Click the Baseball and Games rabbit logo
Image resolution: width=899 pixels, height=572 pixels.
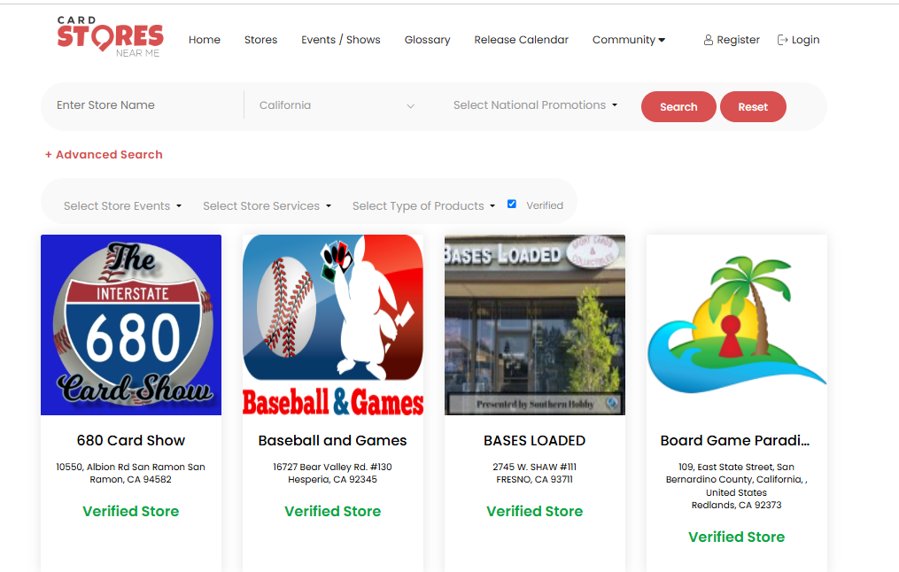(332, 324)
